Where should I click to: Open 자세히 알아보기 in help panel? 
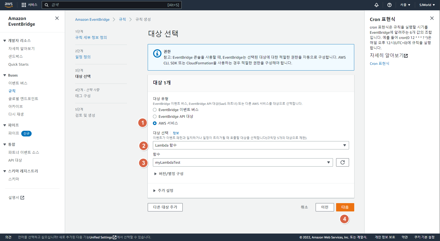point(389,56)
